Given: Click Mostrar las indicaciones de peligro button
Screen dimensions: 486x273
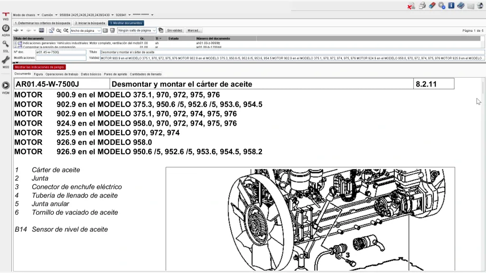Looking at the screenshot, I should (x=39, y=67).
